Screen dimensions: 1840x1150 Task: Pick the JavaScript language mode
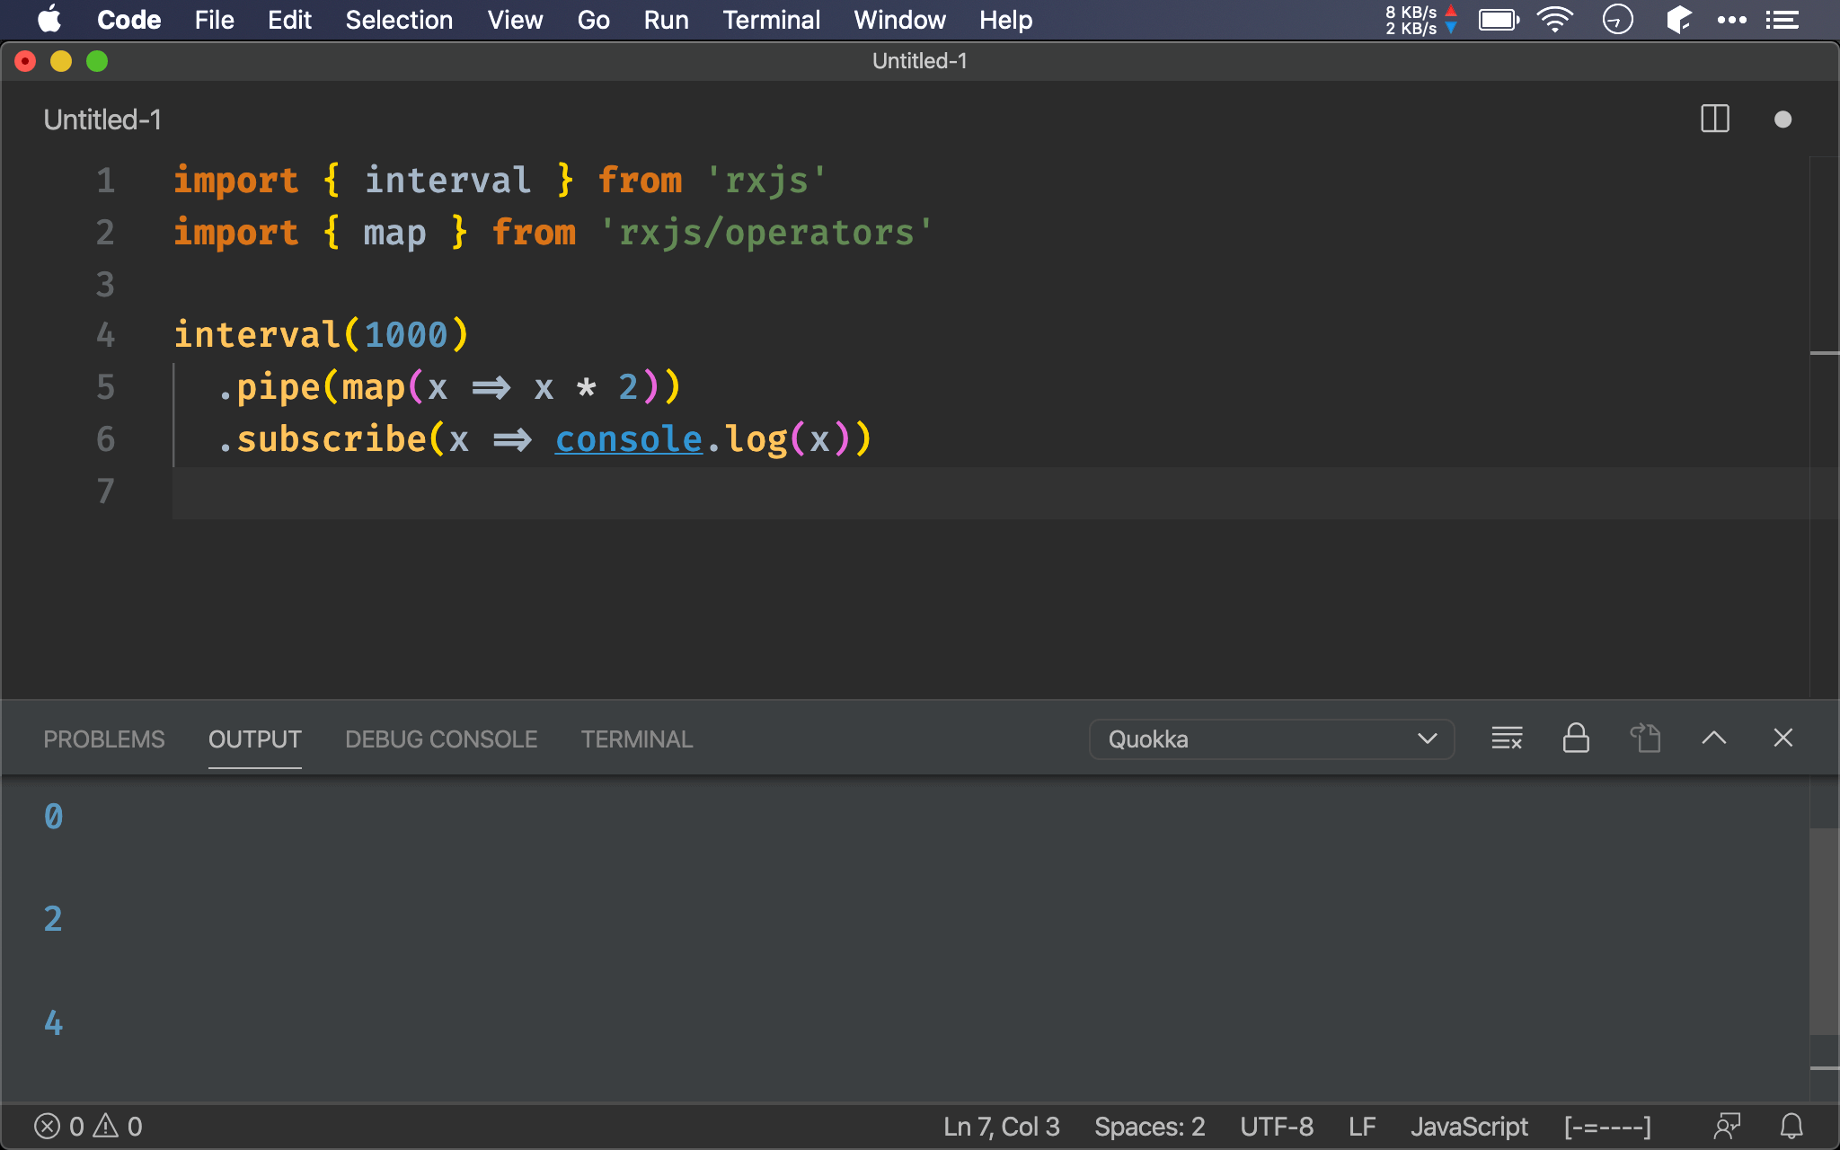tap(1469, 1127)
